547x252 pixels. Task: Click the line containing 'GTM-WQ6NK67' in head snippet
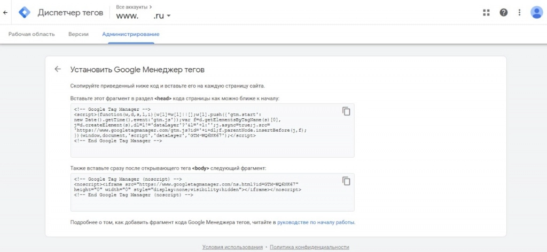[x=165, y=135]
